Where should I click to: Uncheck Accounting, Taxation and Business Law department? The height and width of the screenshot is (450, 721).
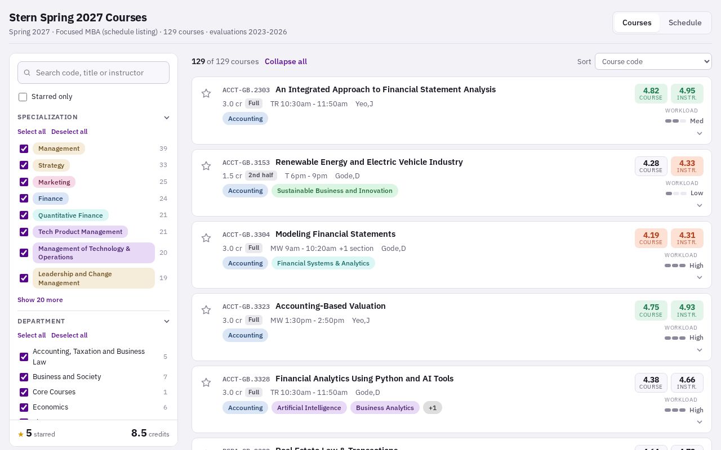(x=24, y=357)
